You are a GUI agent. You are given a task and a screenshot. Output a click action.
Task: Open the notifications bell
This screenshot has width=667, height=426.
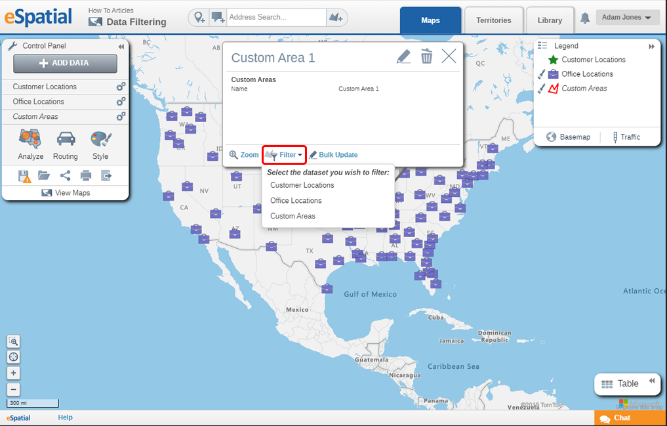585,18
